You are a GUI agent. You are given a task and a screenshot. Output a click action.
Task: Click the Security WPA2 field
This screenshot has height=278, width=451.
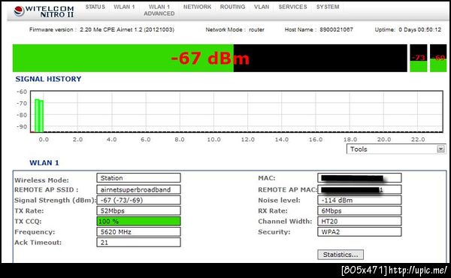359,232
